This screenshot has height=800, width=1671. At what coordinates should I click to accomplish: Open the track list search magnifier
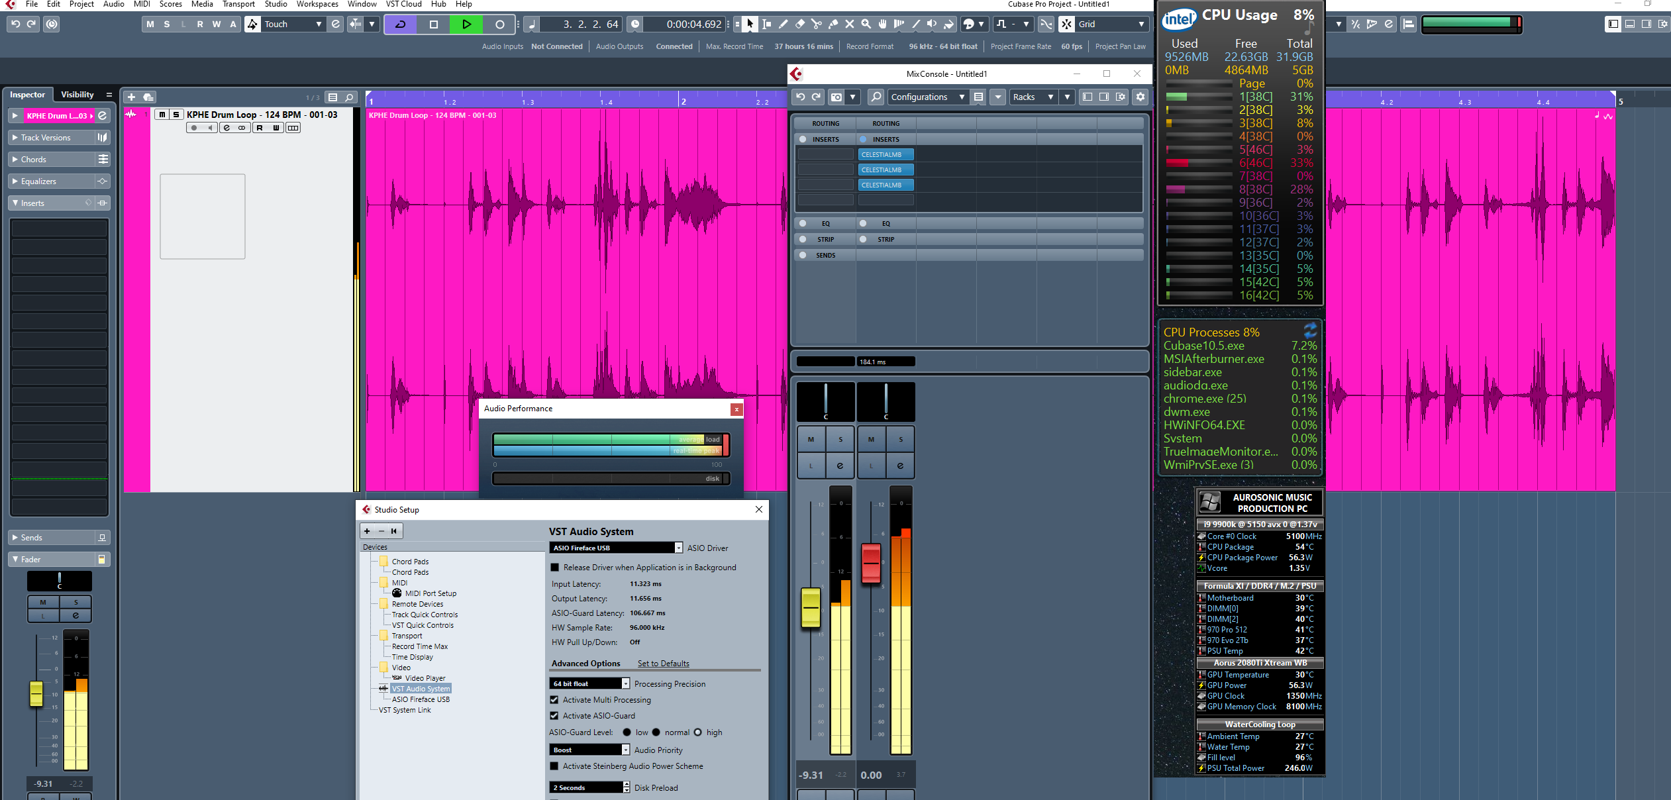349,97
